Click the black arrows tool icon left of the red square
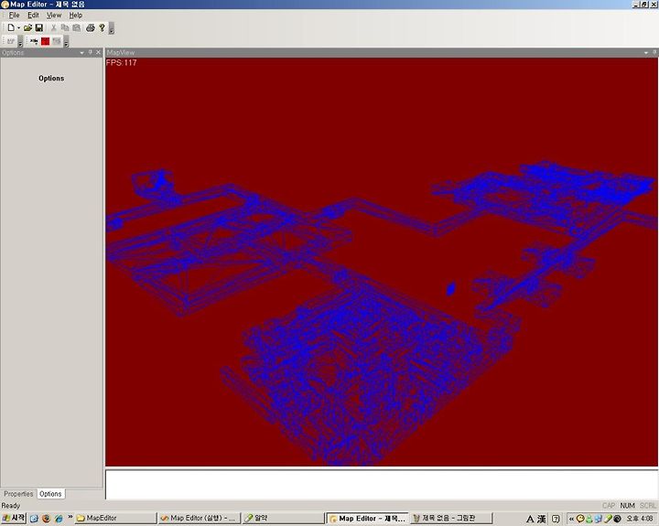 pyautogui.click(x=34, y=41)
